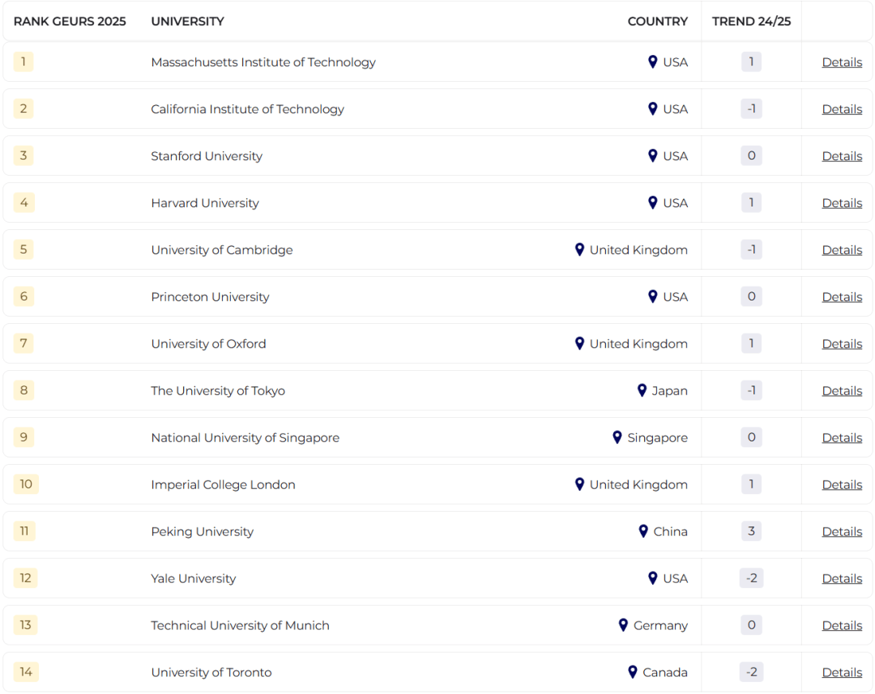Open Details for The University of Tokyo

coord(842,390)
